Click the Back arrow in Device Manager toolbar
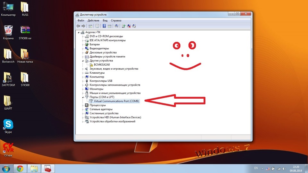 78,26
